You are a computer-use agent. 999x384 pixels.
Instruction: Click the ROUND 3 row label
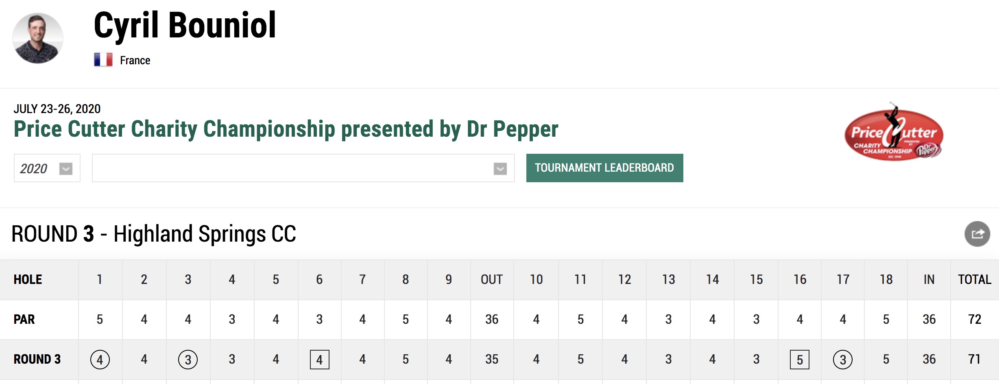pos(37,359)
